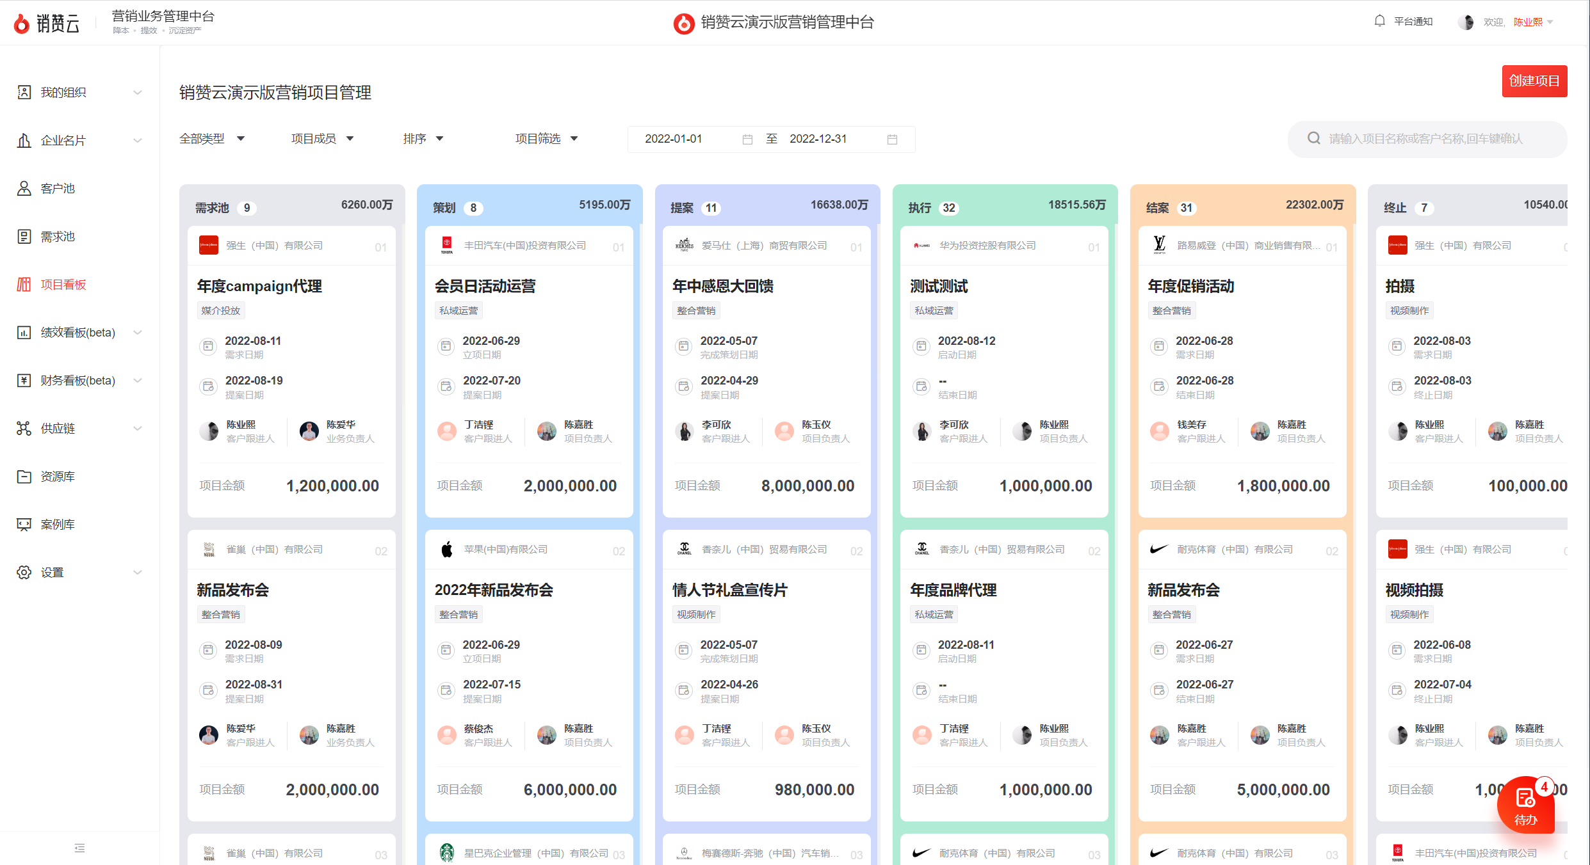
Task: Open the 平台通知 bell notifications
Action: tap(1379, 21)
